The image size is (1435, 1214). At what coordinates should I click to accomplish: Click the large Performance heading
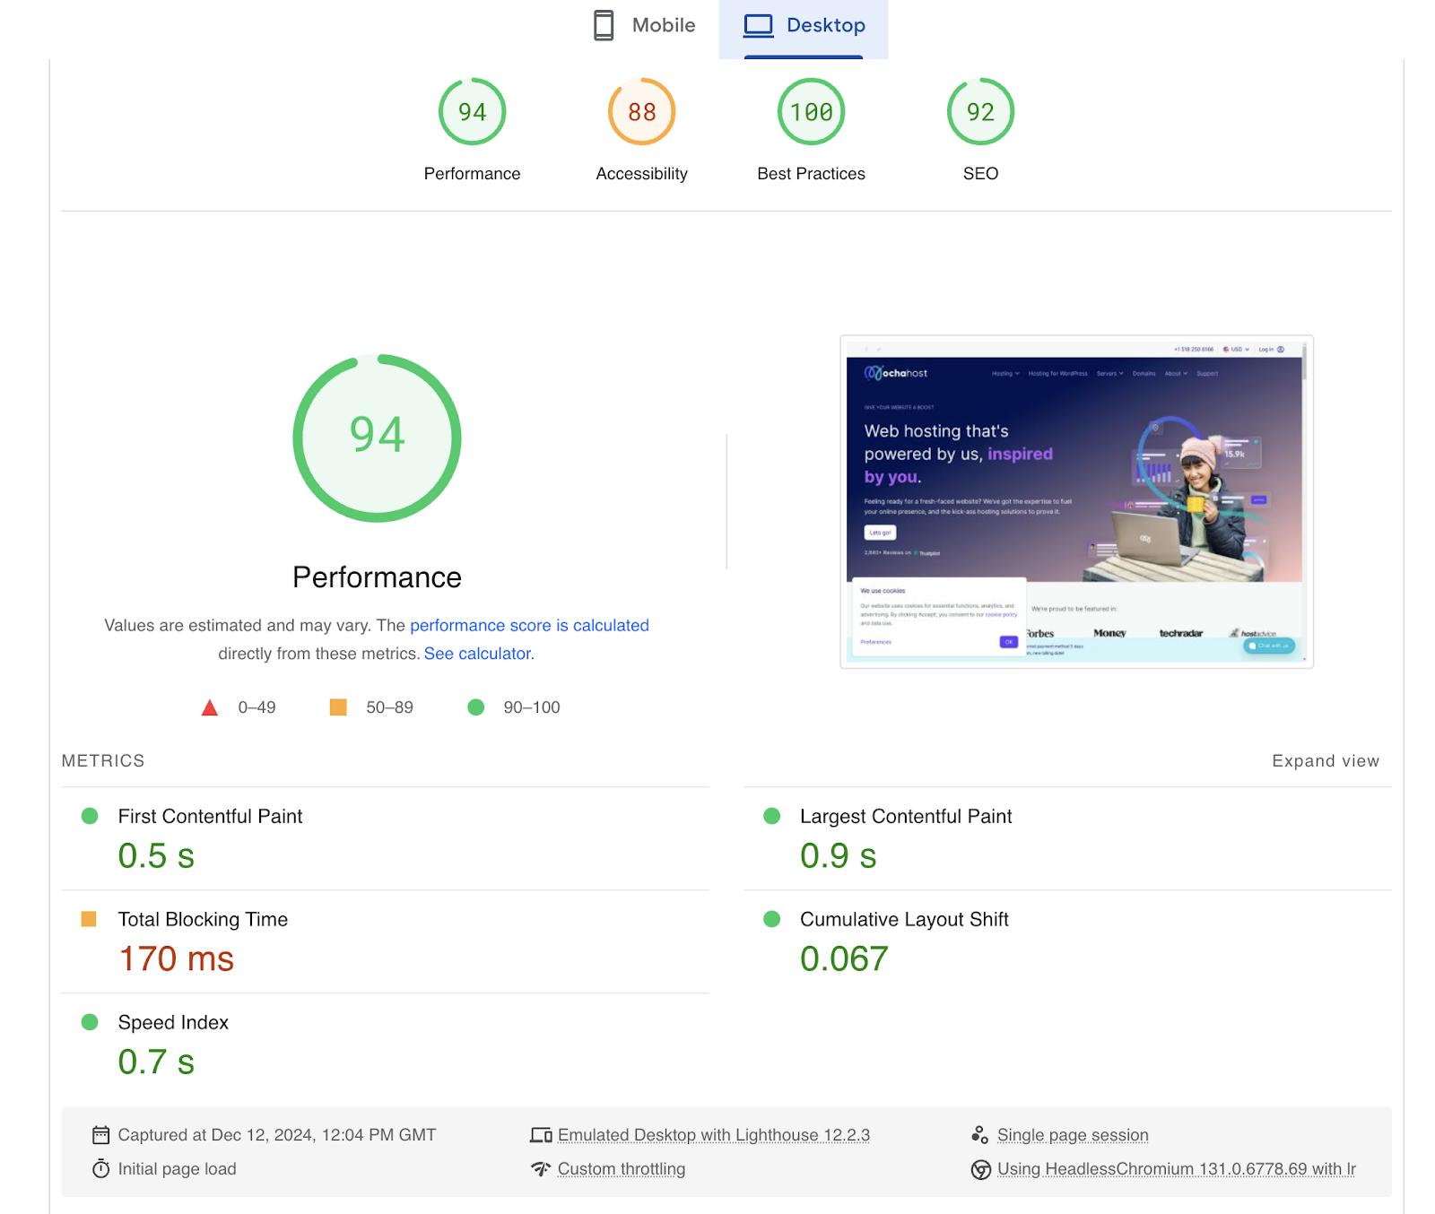tap(377, 577)
